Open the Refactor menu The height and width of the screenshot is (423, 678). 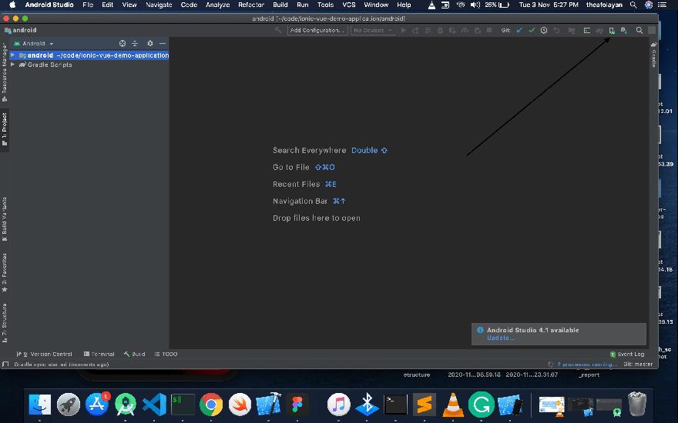click(x=251, y=5)
